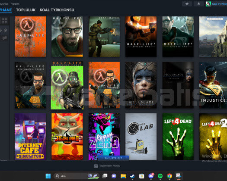
Task: Select the Half-Life 2 Episode One cover
Action: coord(141,37)
